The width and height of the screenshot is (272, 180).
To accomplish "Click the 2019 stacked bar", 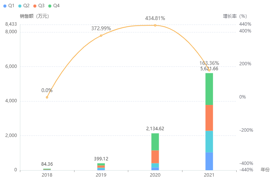I will (101, 166).
